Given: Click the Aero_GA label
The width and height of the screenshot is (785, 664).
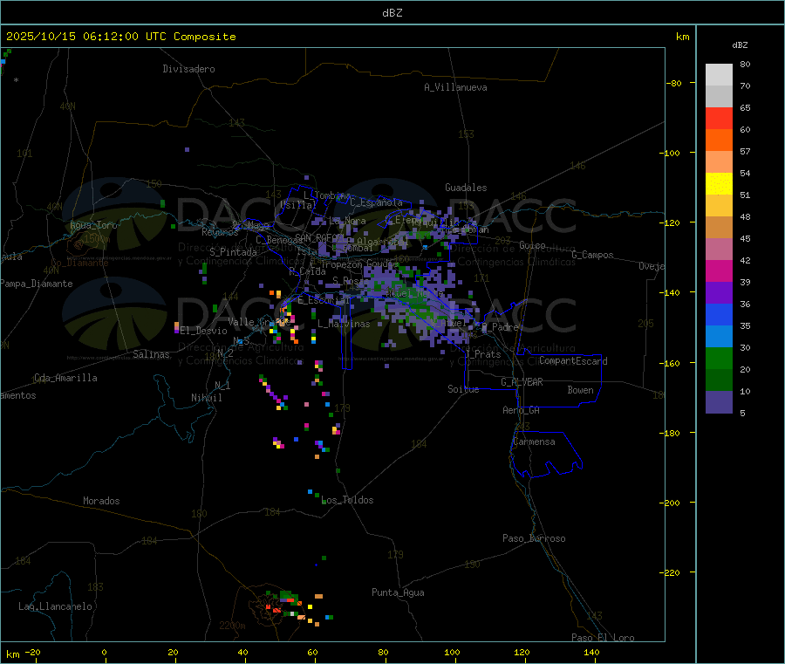Looking at the screenshot, I should [x=522, y=410].
